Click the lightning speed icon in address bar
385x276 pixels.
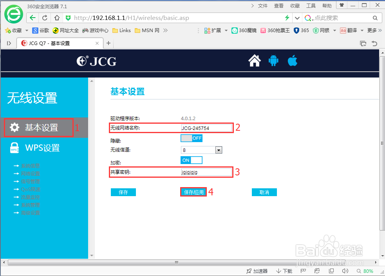pos(287,18)
